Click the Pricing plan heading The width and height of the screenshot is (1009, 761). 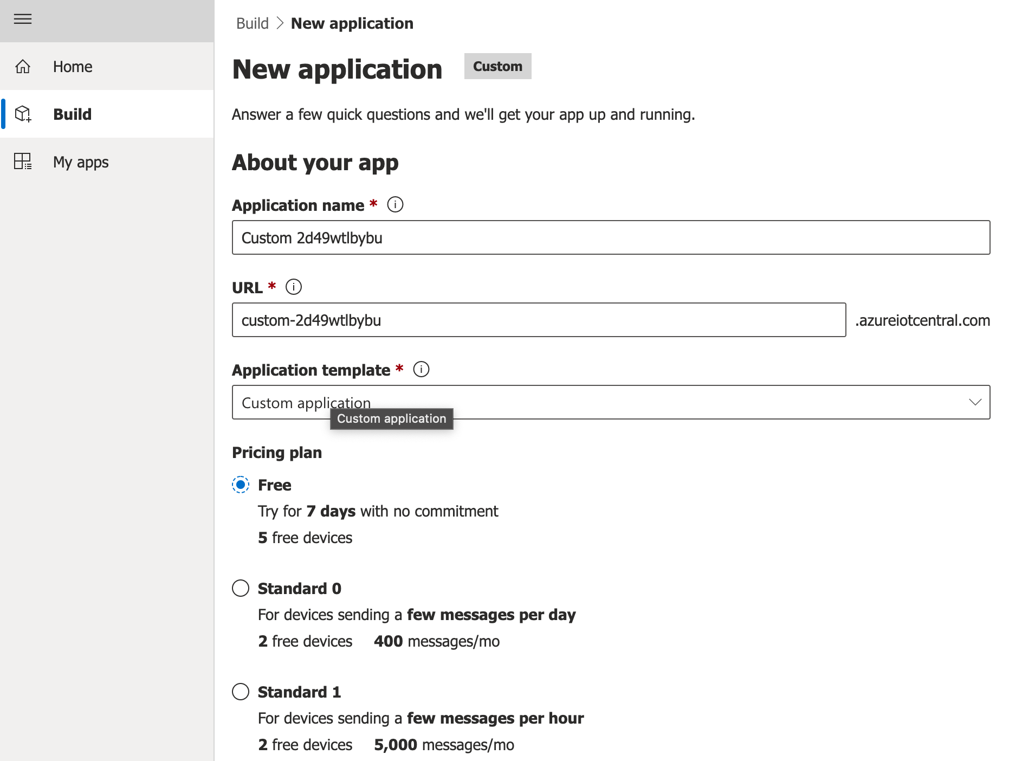pyautogui.click(x=277, y=453)
